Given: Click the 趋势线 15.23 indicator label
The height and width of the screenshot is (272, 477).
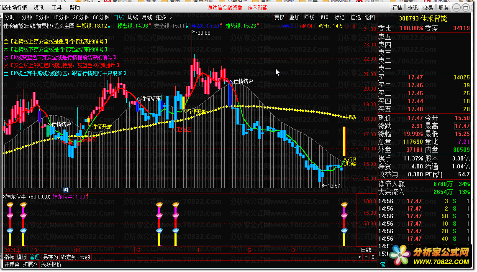Looking at the screenshot, I should (242, 26).
